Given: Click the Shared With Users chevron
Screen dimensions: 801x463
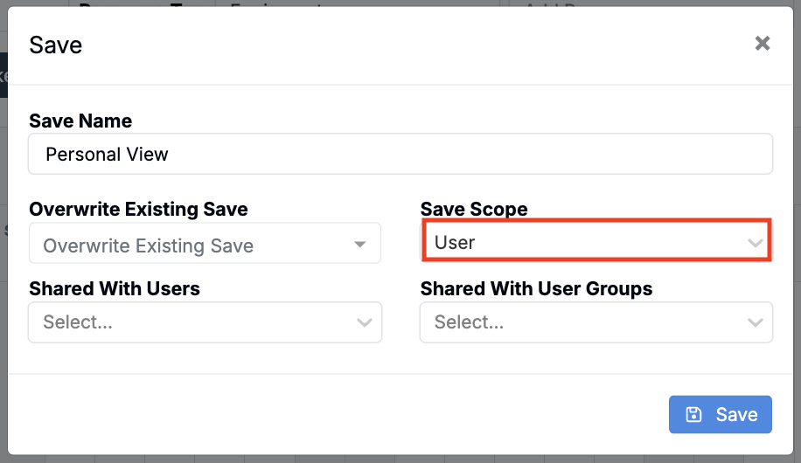Looking at the screenshot, I should pos(365,322).
